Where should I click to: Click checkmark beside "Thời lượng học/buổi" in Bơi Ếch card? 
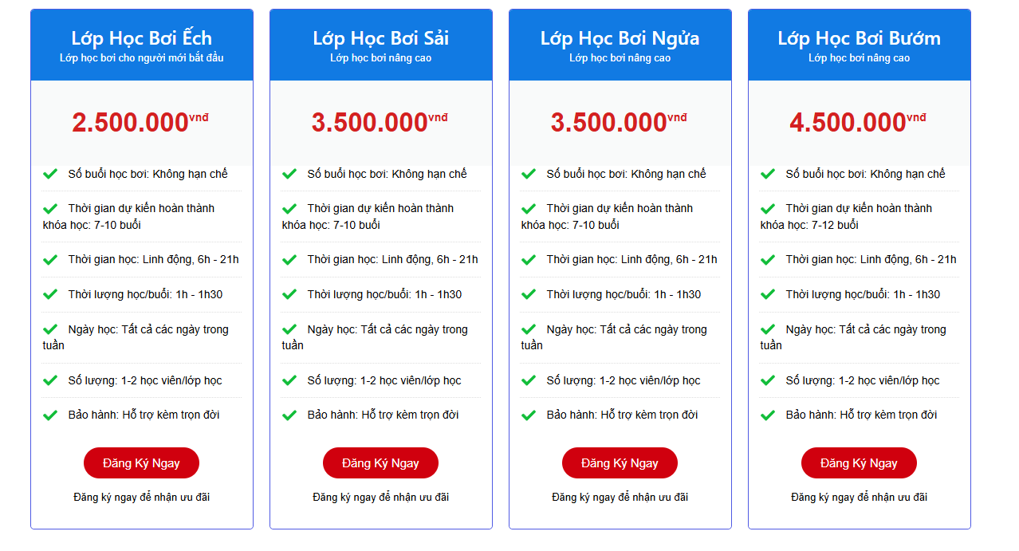click(50, 295)
